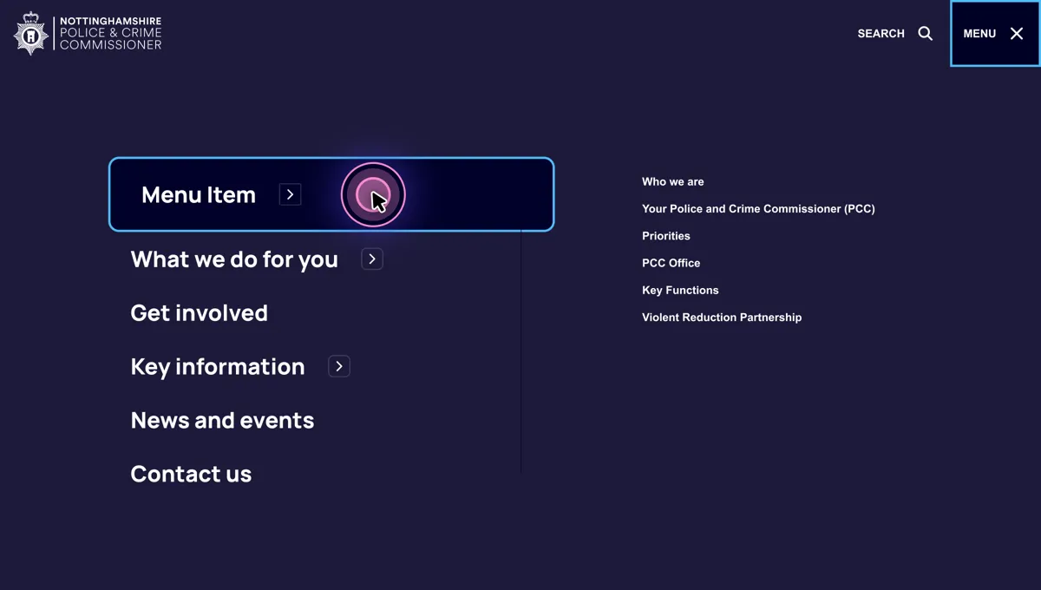Open the Contact us page

click(191, 474)
